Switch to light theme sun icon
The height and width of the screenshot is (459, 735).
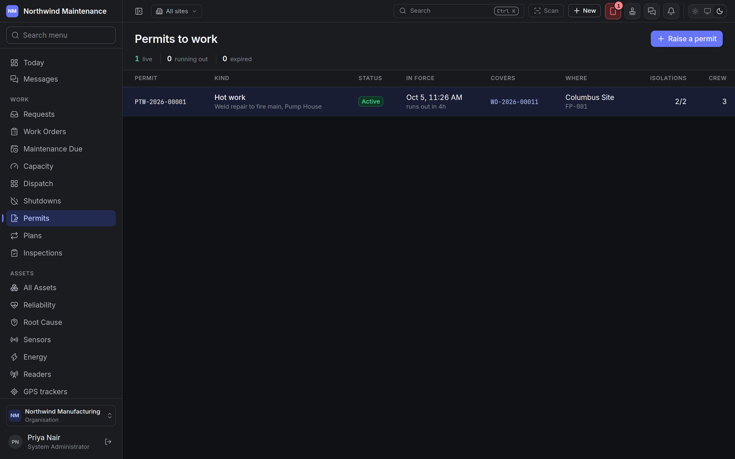tap(695, 11)
